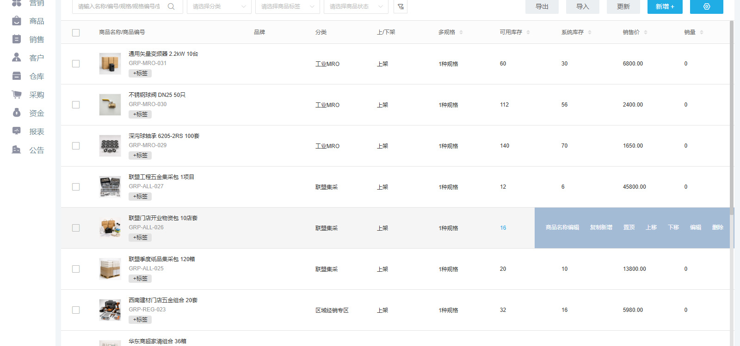Click 复制新增 in row action menu
The width and height of the screenshot is (740, 346).
tap(601, 227)
